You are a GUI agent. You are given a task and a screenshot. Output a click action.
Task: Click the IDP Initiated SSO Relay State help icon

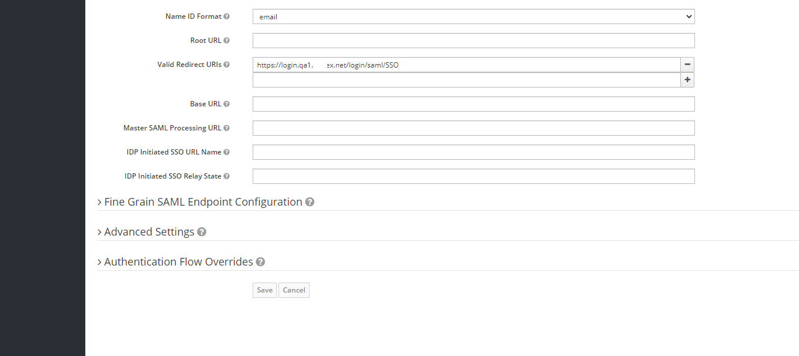[227, 176]
